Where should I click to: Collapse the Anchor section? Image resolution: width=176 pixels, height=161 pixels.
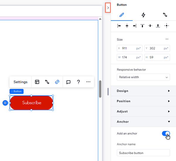[143, 122]
